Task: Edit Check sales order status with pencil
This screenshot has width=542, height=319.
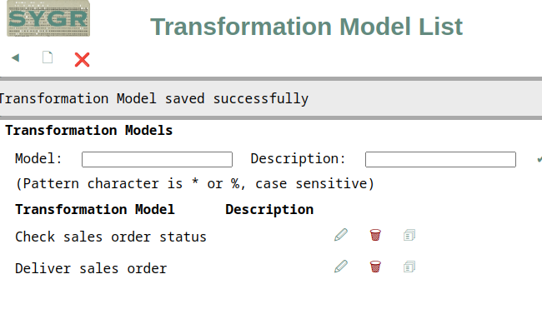Action: [x=341, y=235]
